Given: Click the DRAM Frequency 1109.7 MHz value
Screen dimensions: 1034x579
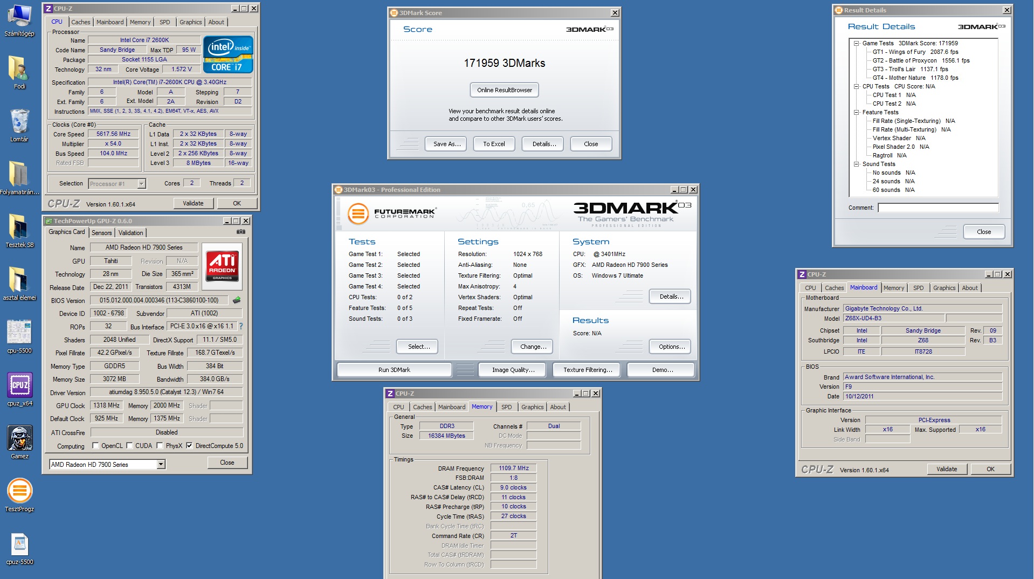Looking at the screenshot, I should [x=513, y=468].
